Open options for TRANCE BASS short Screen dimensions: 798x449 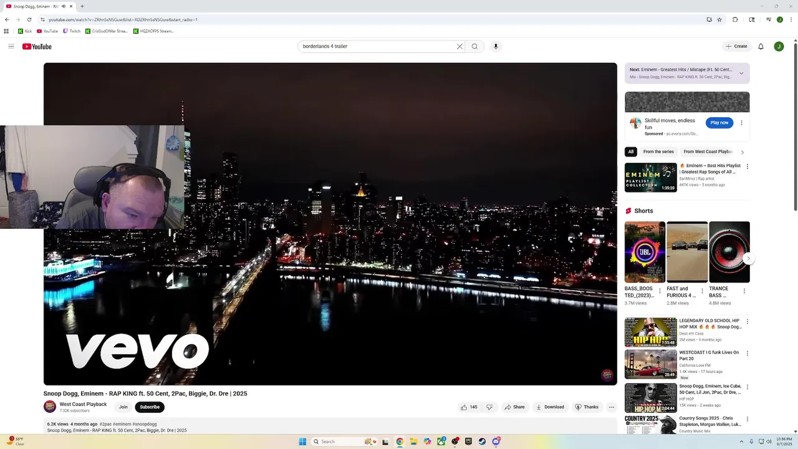coord(744,291)
